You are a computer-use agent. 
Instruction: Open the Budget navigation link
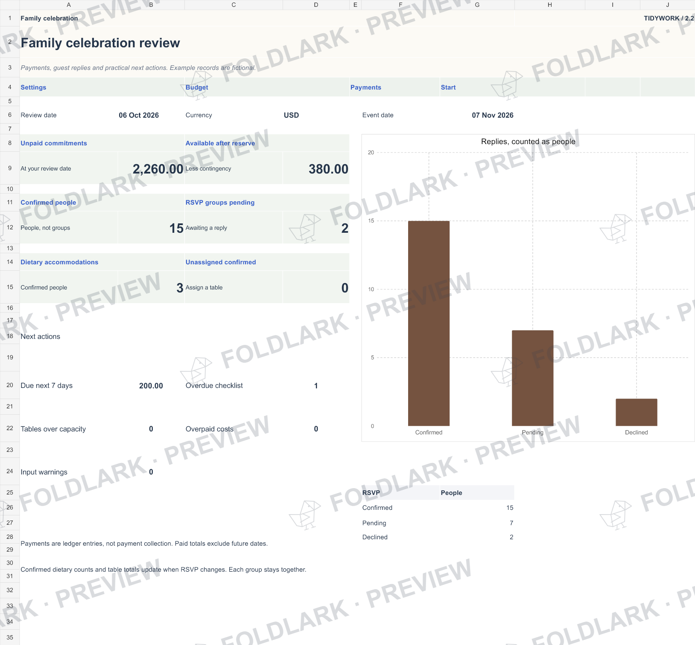(197, 87)
